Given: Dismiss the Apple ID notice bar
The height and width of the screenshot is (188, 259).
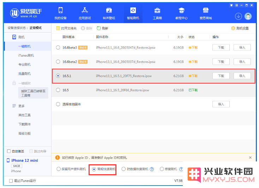Looking at the screenshot, I should (x=250, y=158).
